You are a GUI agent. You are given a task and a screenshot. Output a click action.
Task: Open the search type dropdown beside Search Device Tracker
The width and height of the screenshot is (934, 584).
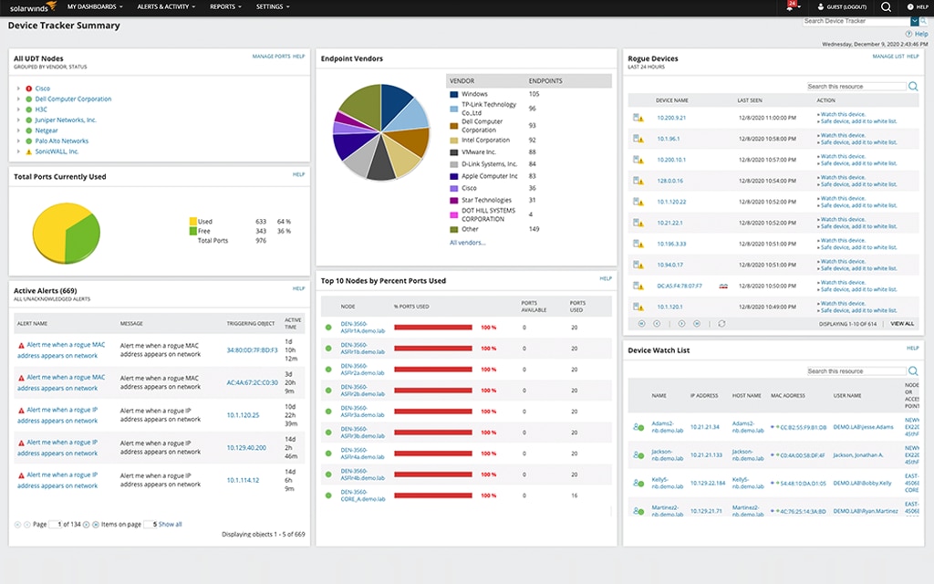click(x=915, y=20)
